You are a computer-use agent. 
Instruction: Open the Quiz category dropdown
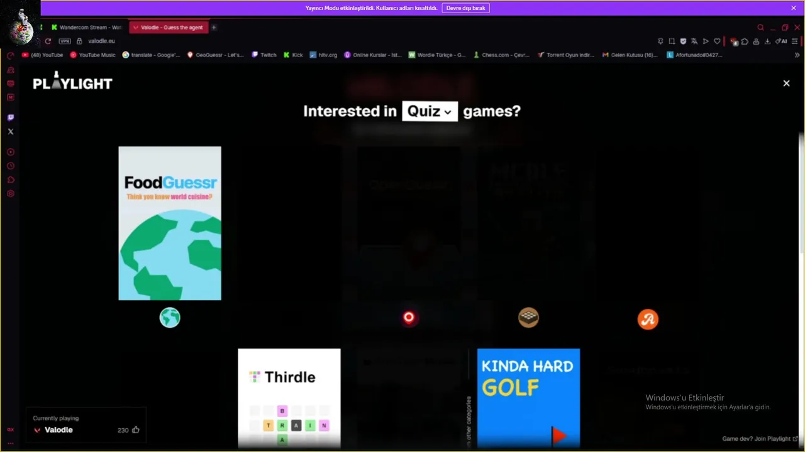(430, 111)
